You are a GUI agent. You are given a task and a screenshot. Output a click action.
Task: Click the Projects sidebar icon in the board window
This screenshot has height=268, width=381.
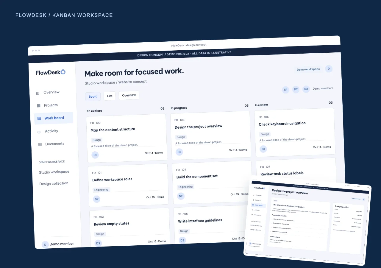click(39, 105)
